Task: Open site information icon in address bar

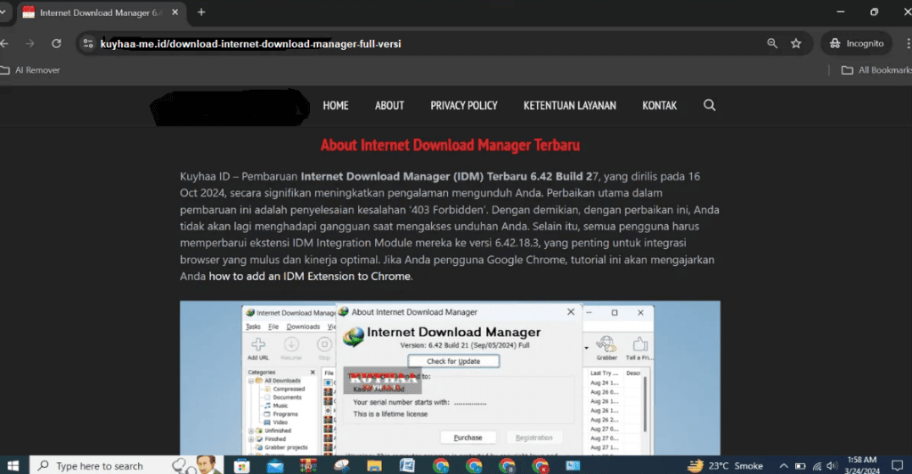Action: [88, 44]
